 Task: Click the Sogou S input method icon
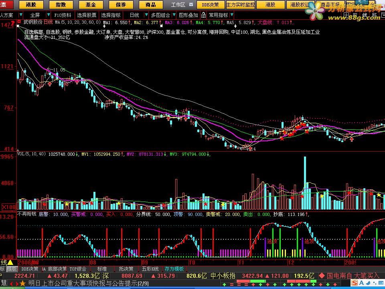click(x=355, y=282)
